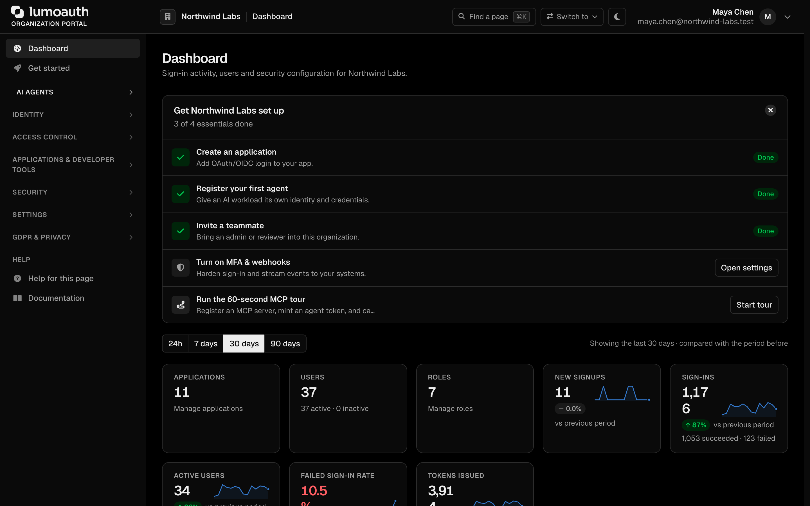Click the Active Users sparkline chart
The image size is (810, 506).
242,491
